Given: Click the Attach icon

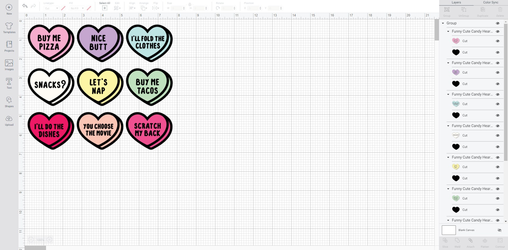Looking at the screenshot, I should coord(471,241).
